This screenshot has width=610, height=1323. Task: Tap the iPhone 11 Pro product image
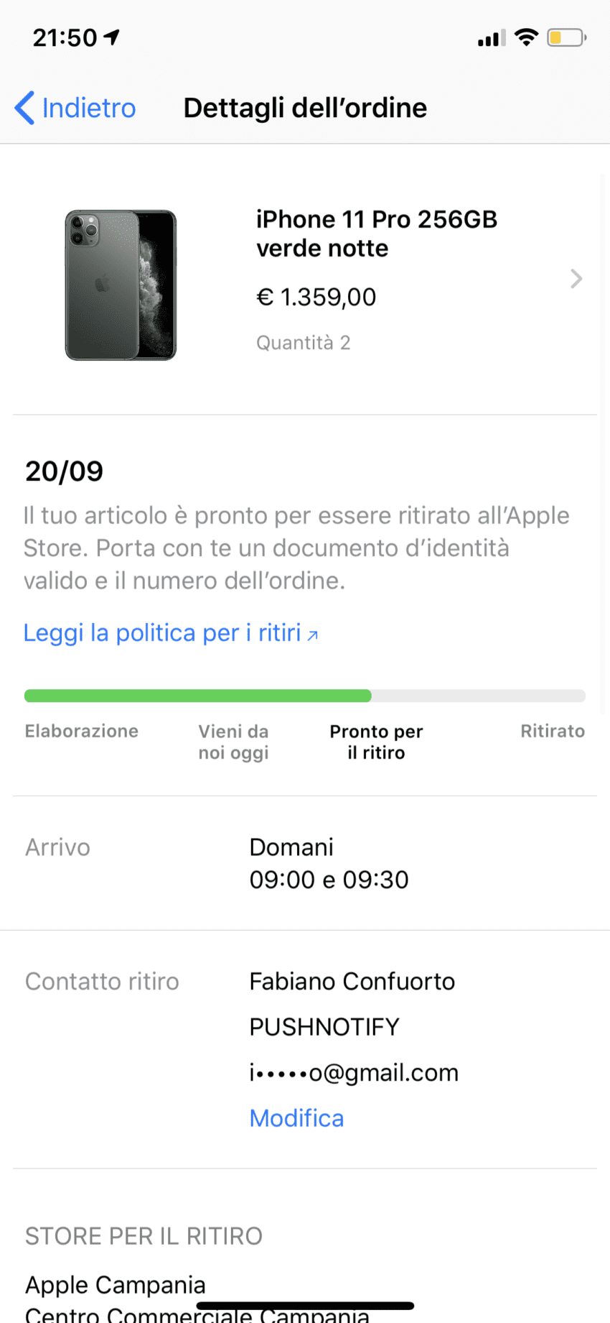(x=121, y=285)
